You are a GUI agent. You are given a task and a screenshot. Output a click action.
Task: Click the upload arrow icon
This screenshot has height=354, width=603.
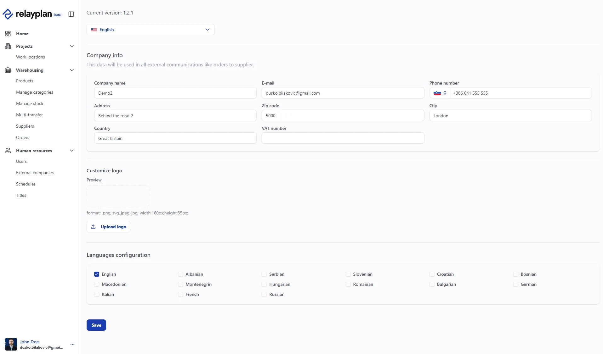93,227
